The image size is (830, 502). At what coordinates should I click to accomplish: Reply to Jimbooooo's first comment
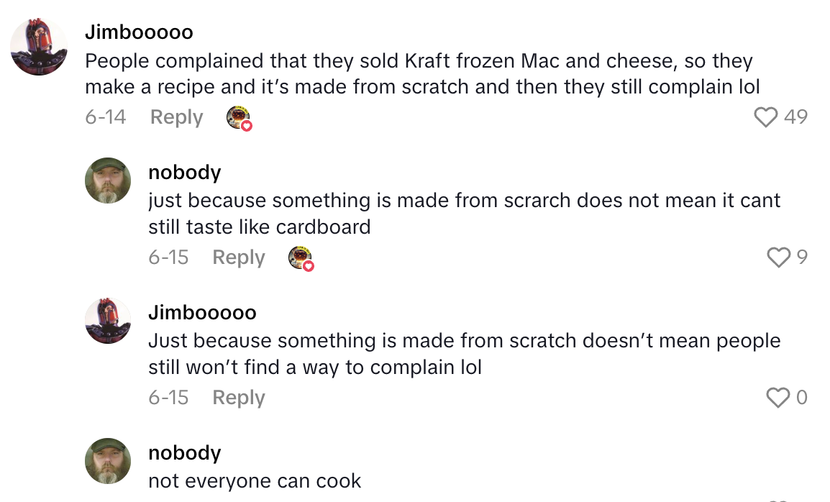[175, 117]
